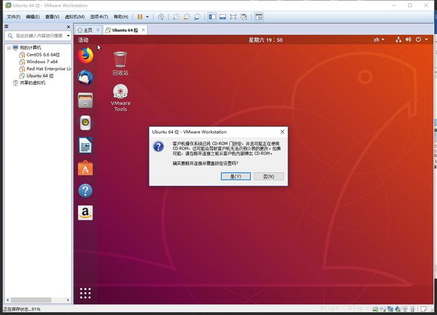Open the library search filter dropdown
The image size is (437, 315).
[69, 36]
